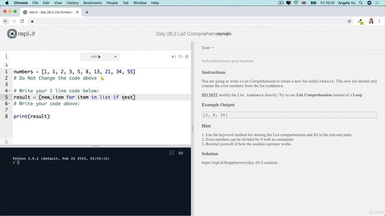385x216 pixels.
Task: Click the blue circular icon beside Spotlight
Action: coord(369,3)
